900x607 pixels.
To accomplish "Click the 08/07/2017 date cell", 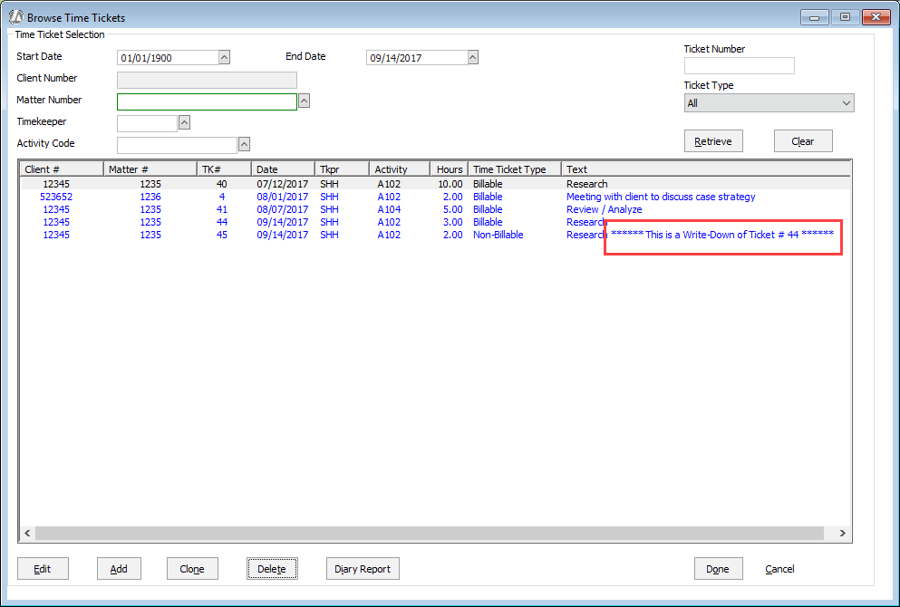I will (x=283, y=209).
